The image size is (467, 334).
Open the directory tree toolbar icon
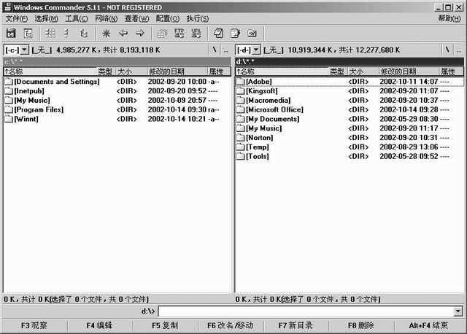coord(28,34)
